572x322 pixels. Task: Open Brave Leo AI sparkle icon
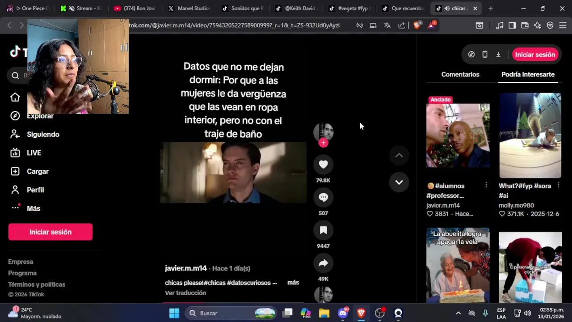pos(538,25)
